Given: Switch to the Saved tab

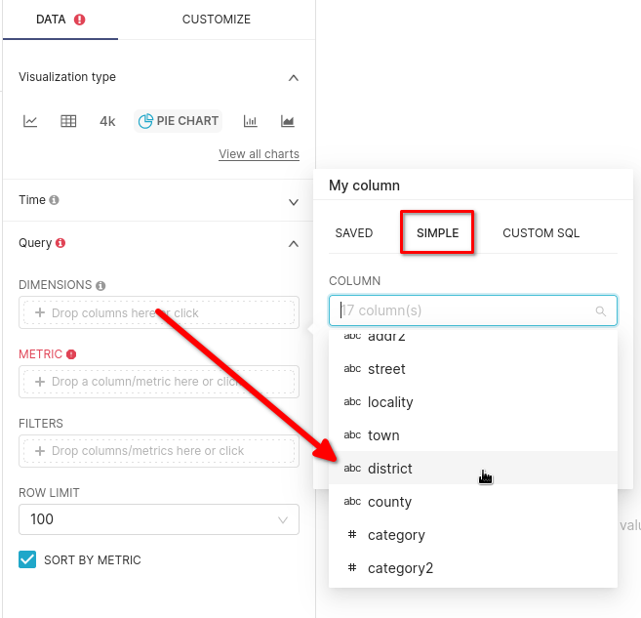Looking at the screenshot, I should click(354, 233).
